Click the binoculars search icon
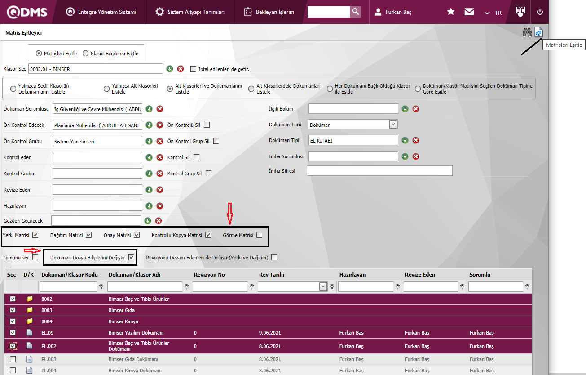The image size is (586, 375). coord(527,32)
